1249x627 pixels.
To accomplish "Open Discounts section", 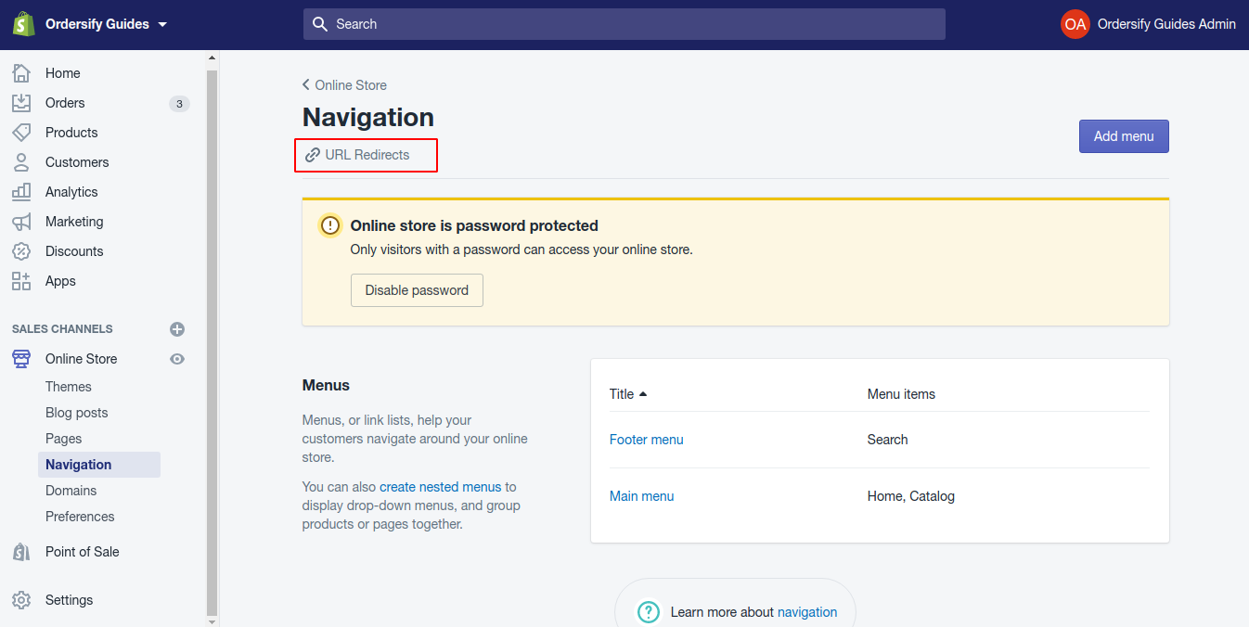I will (74, 251).
